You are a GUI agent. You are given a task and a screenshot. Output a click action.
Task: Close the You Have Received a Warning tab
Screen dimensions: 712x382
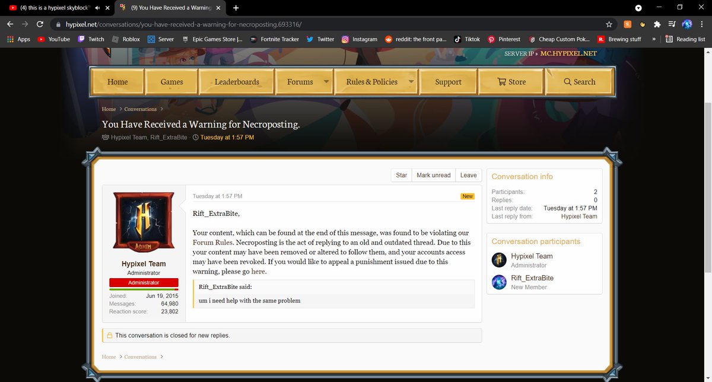[218, 8]
